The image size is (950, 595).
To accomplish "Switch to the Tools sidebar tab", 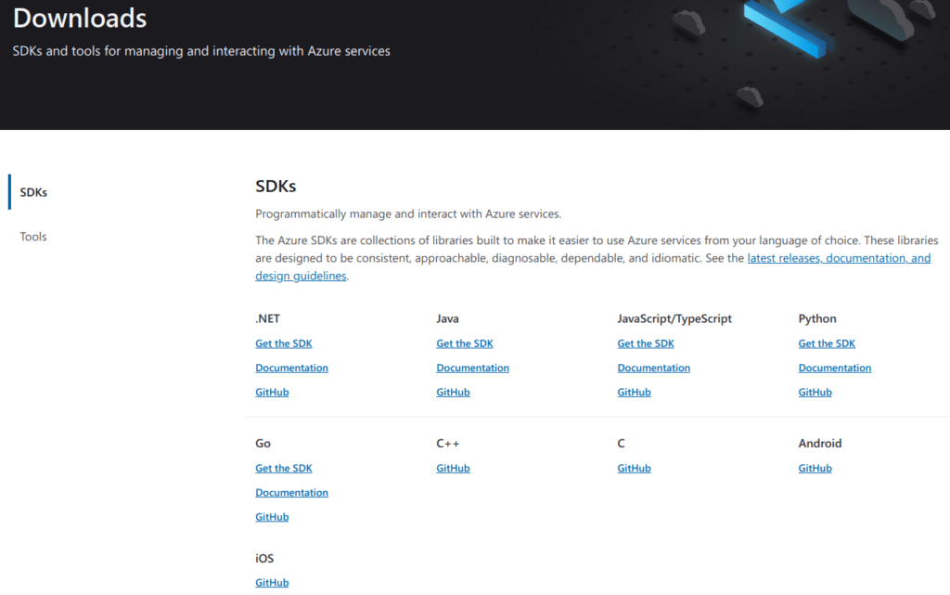I will point(33,237).
